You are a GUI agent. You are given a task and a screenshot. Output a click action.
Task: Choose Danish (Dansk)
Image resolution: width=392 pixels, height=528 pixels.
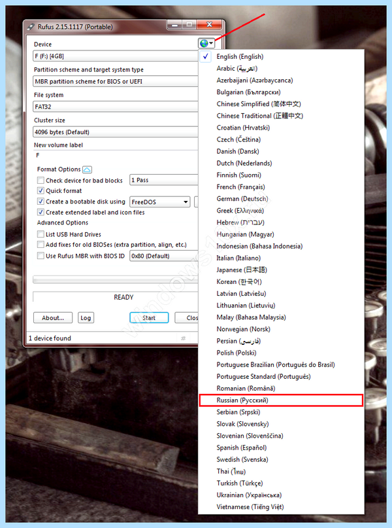click(x=281, y=151)
